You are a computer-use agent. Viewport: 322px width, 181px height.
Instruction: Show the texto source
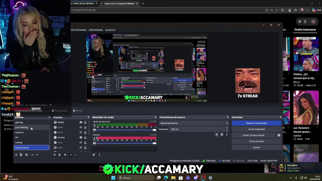click(81, 132)
